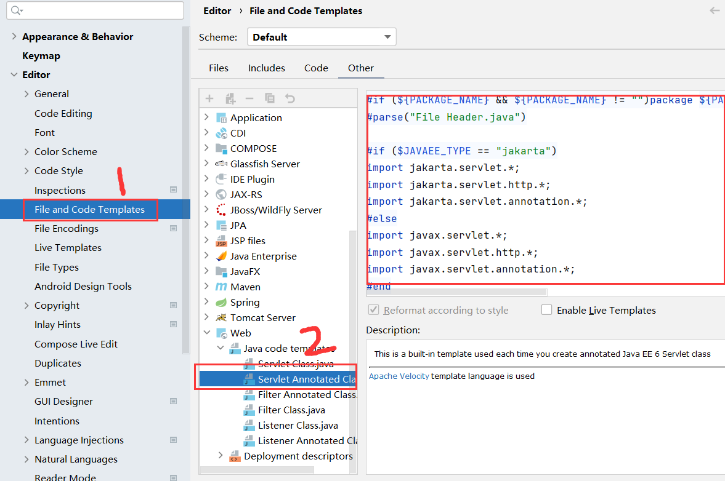Click the copy template icon

pos(270,98)
